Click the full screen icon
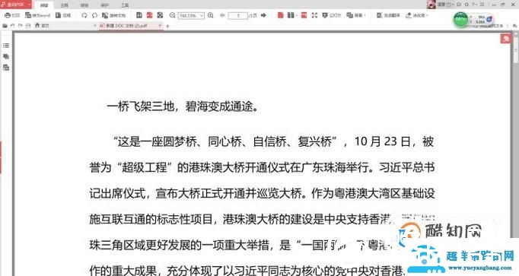 click(x=314, y=15)
